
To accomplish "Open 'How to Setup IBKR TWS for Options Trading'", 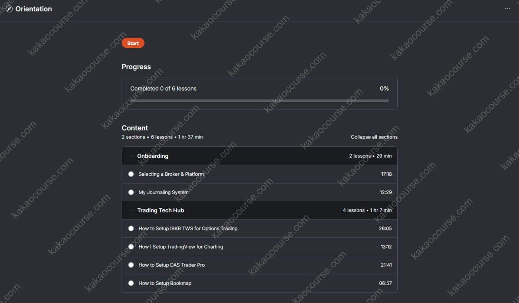I will [188, 228].
